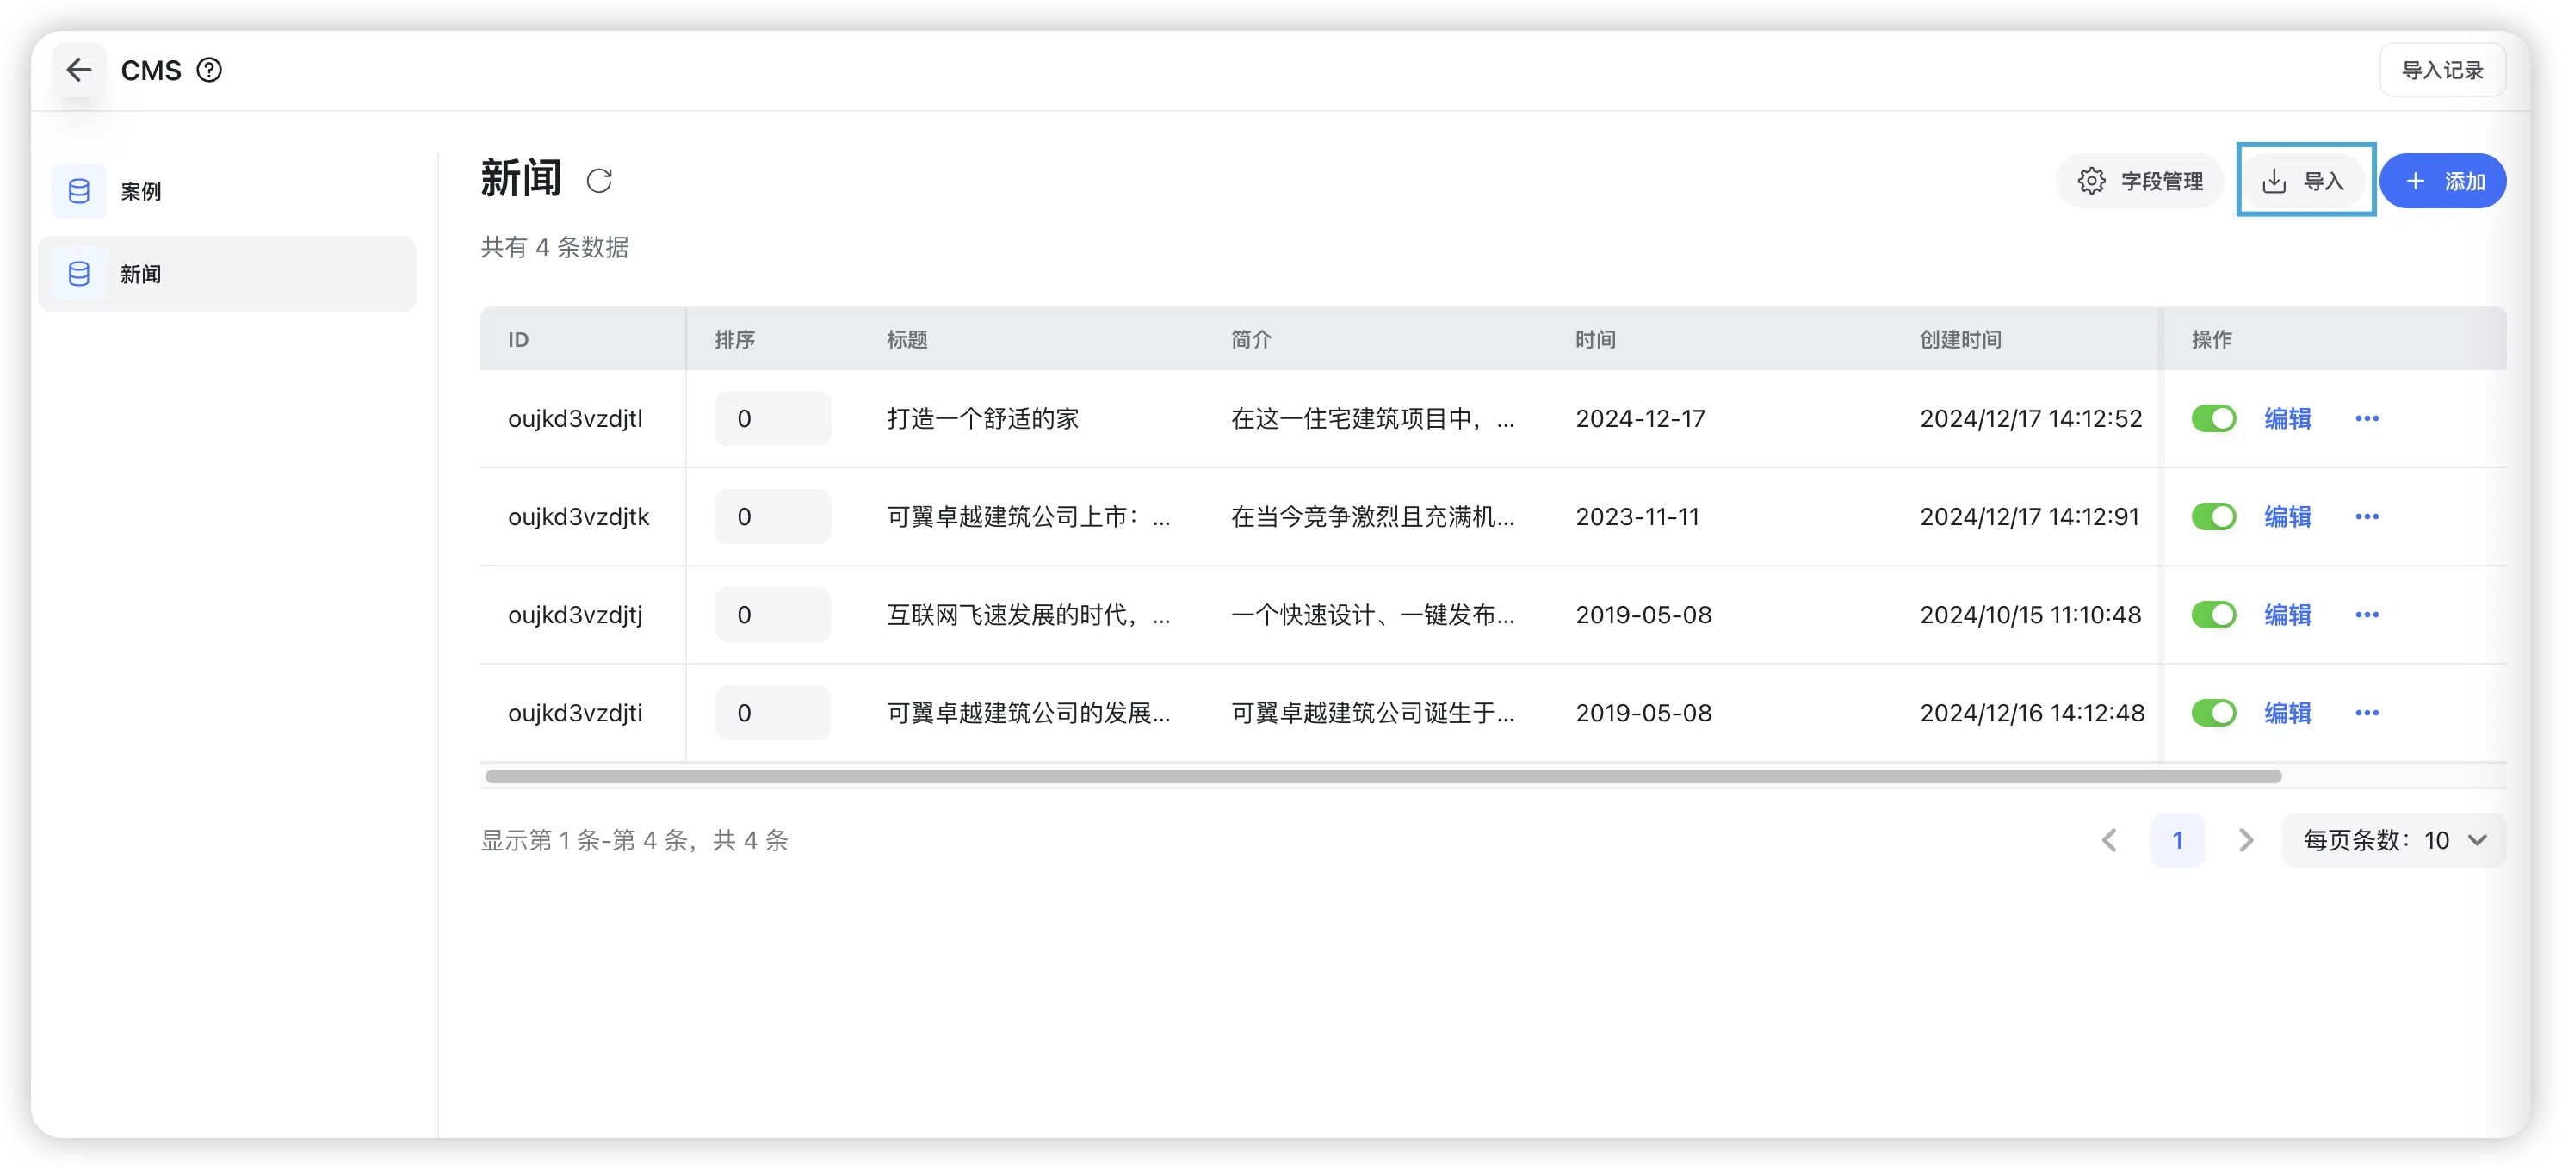
Task: Click the blue 添加 button
Action: [2444, 181]
